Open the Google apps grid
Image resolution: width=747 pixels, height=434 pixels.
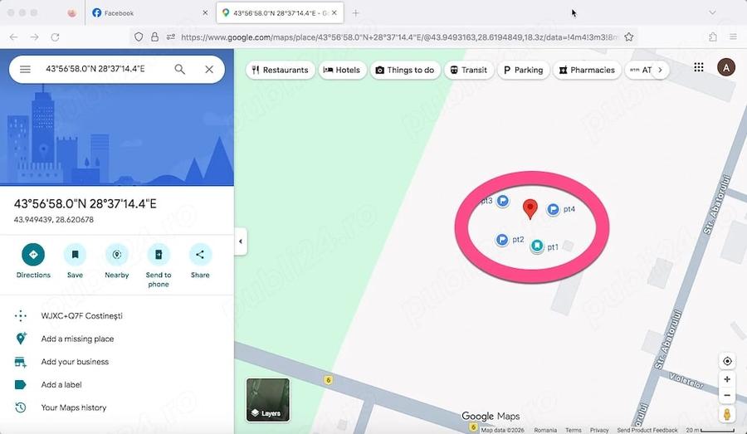(x=698, y=67)
